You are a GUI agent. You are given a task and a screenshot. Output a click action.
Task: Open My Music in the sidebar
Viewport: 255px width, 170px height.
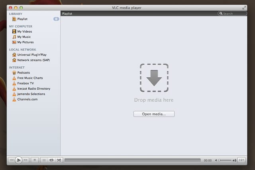tap(33, 37)
